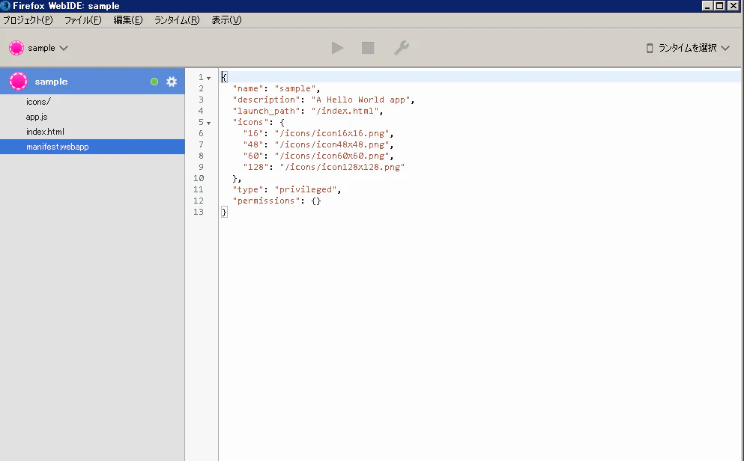
Task: Open the ランタイムを選択 runtime dropdown
Action: pos(688,48)
